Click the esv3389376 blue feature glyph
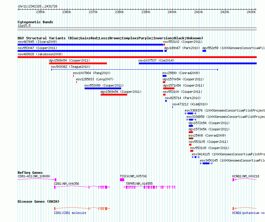This screenshot has height=222, width=265. pyautogui.click(x=190, y=113)
